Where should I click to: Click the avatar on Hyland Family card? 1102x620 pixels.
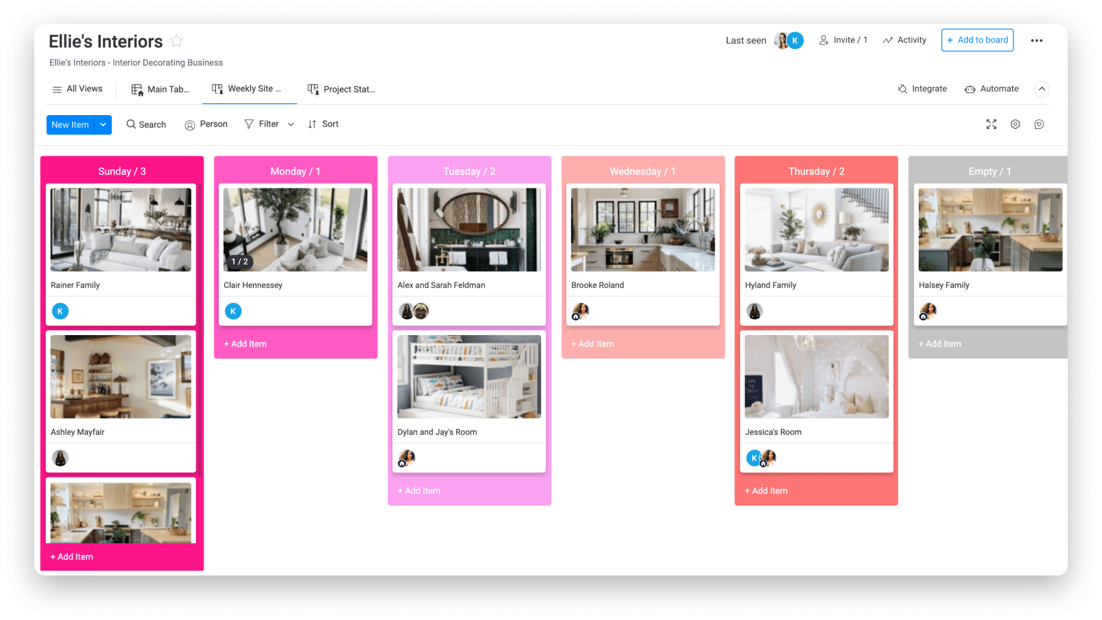coord(754,311)
